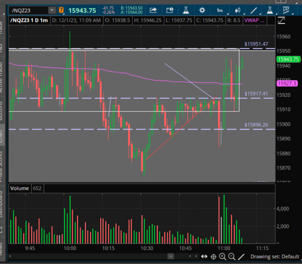Image resolution: width=302 pixels, height=264 pixels.
Task: Open chart settings gear icon
Action: coord(202,10)
